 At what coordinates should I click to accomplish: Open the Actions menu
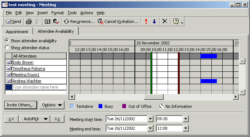click(x=87, y=13)
